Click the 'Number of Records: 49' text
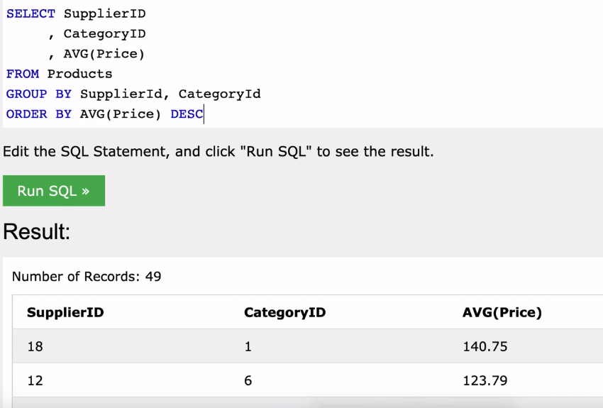This screenshot has width=603, height=408. coord(87,277)
